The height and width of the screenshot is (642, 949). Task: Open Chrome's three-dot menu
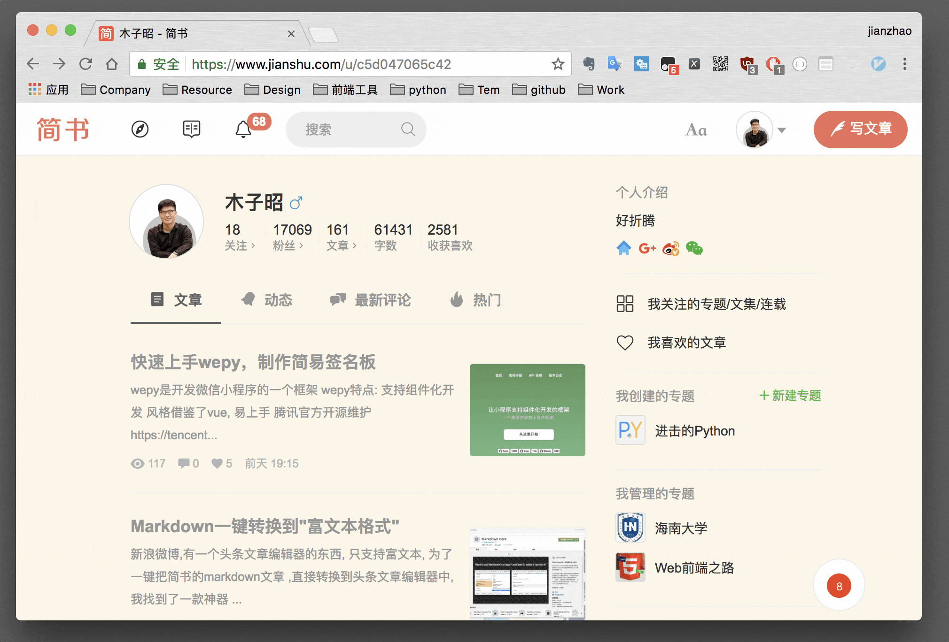[904, 64]
